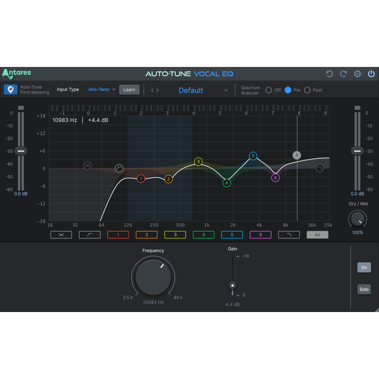Set Spectrum Analyzer to Post
379x379 pixels.
(x=307, y=90)
